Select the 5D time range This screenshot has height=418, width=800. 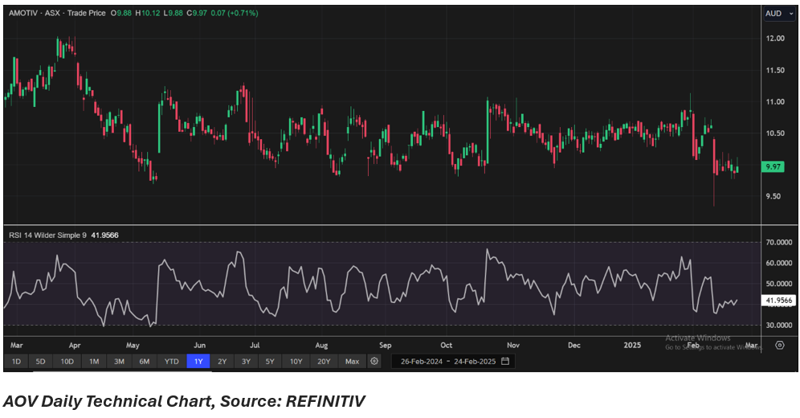(40, 362)
